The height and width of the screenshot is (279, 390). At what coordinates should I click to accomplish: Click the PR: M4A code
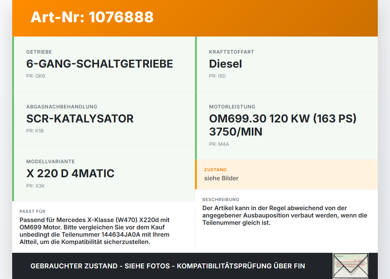click(x=219, y=144)
